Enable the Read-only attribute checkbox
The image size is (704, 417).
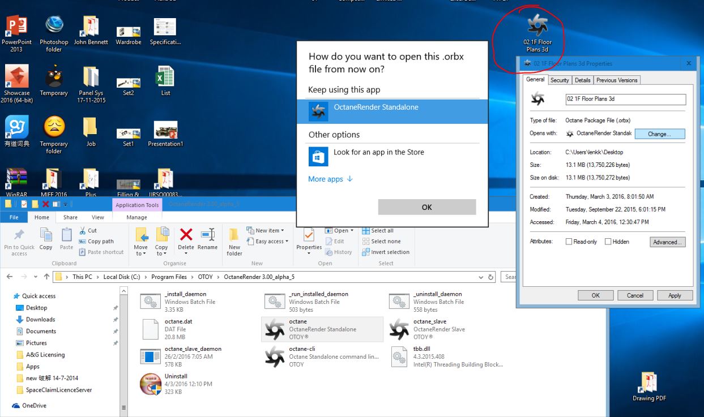[x=570, y=242]
